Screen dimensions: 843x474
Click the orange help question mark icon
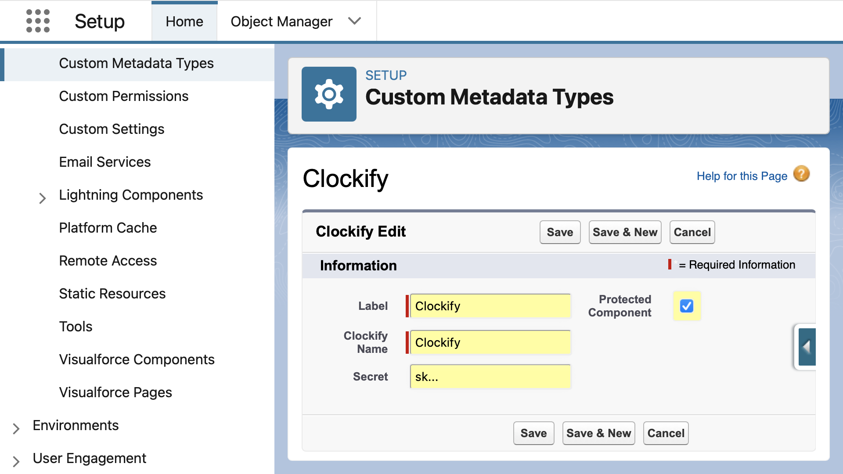pyautogui.click(x=801, y=174)
